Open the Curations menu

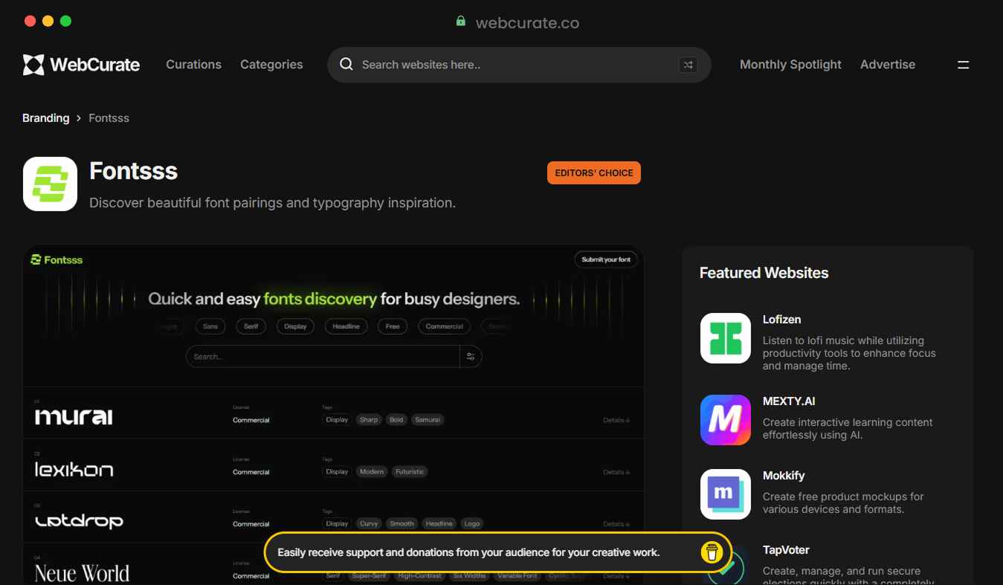[x=193, y=65]
